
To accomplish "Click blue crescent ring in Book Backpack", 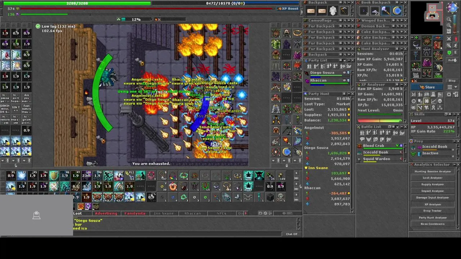I will pyautogui.click(x=397, y=11).
